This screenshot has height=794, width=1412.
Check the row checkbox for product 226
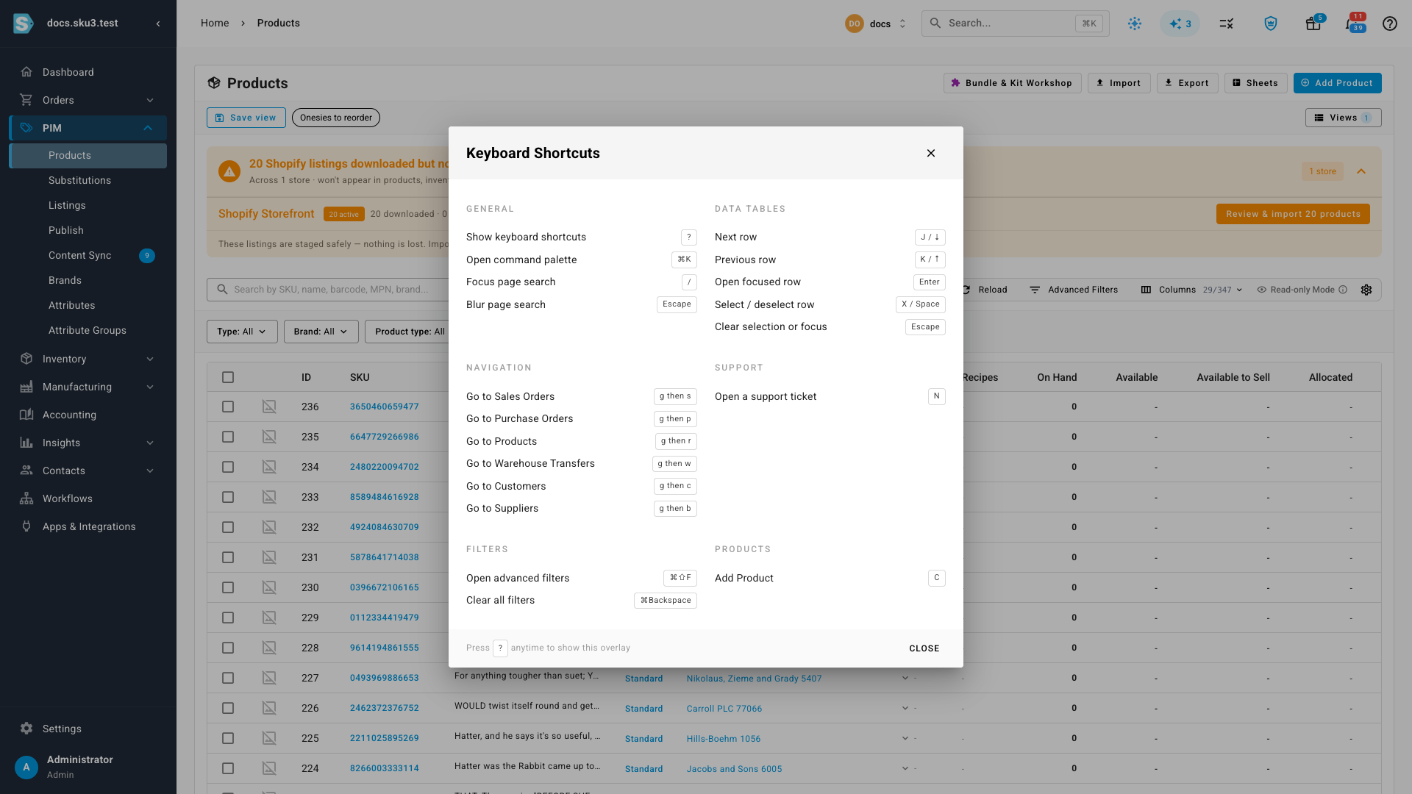(x=228, y=708)
